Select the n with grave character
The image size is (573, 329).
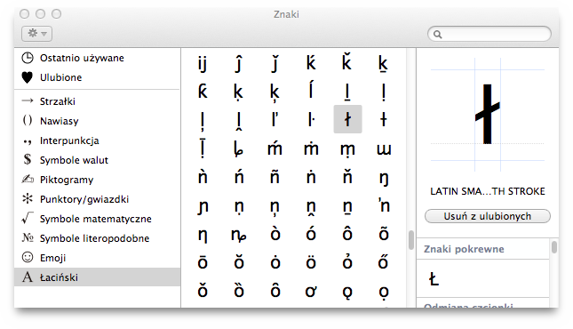tap(203, 176)
